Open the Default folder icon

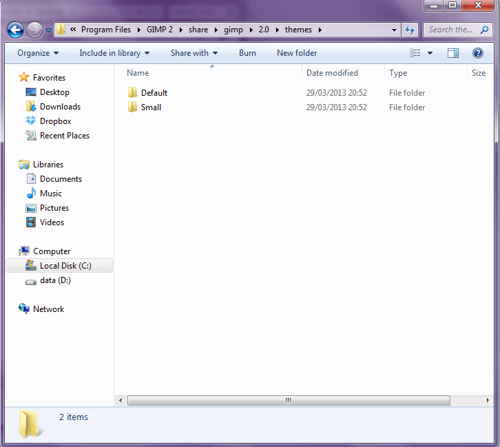[133, 93]
